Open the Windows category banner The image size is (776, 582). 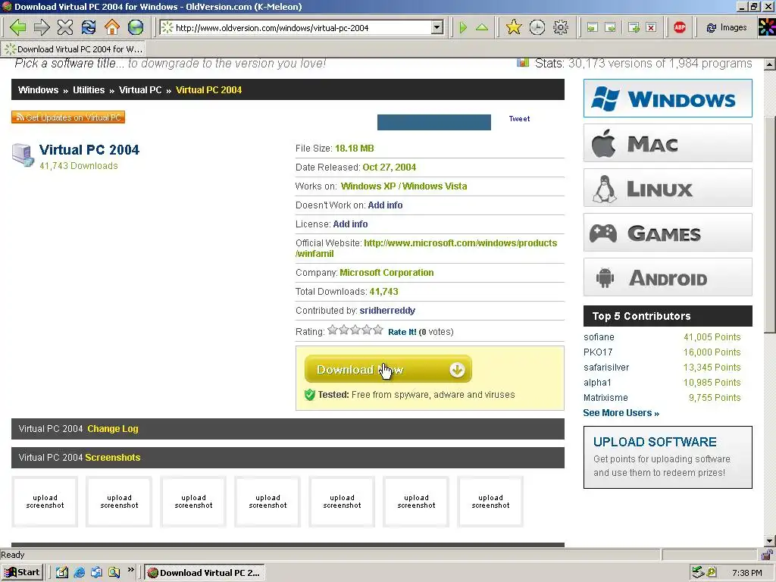coord(668,98)
